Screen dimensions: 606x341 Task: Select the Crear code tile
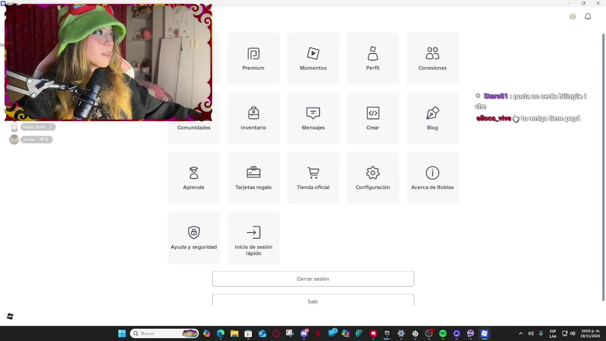pos(373,118)
